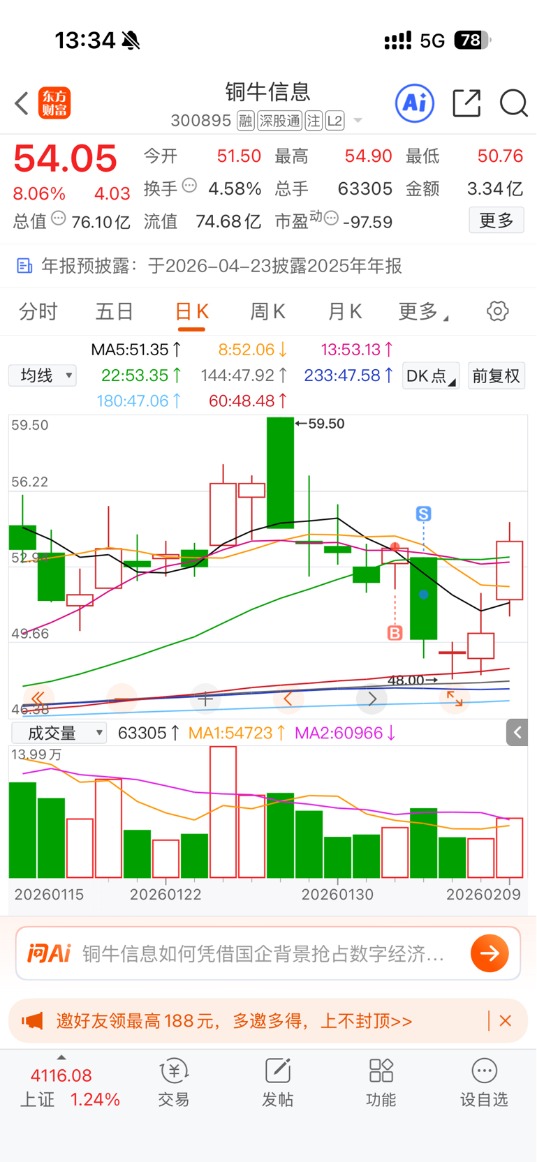The height and width of the screenshot is (1162, 537).
Task: Tap info icon beside 总值
Action: click(59, 218)
